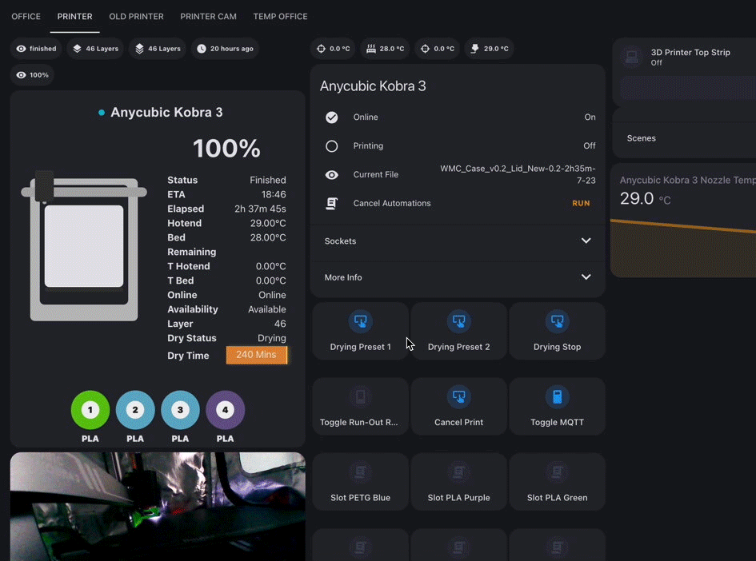Click the eye icon on 100% chip

22,75
